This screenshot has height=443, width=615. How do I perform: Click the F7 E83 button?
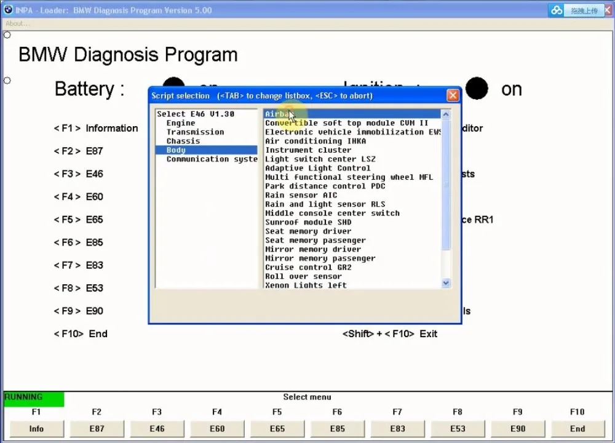pos(397,429)
